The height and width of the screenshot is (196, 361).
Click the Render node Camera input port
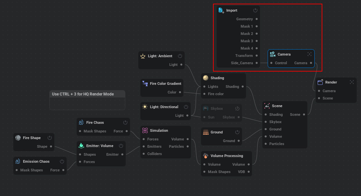pyautogui.click(x=319, y=91)
